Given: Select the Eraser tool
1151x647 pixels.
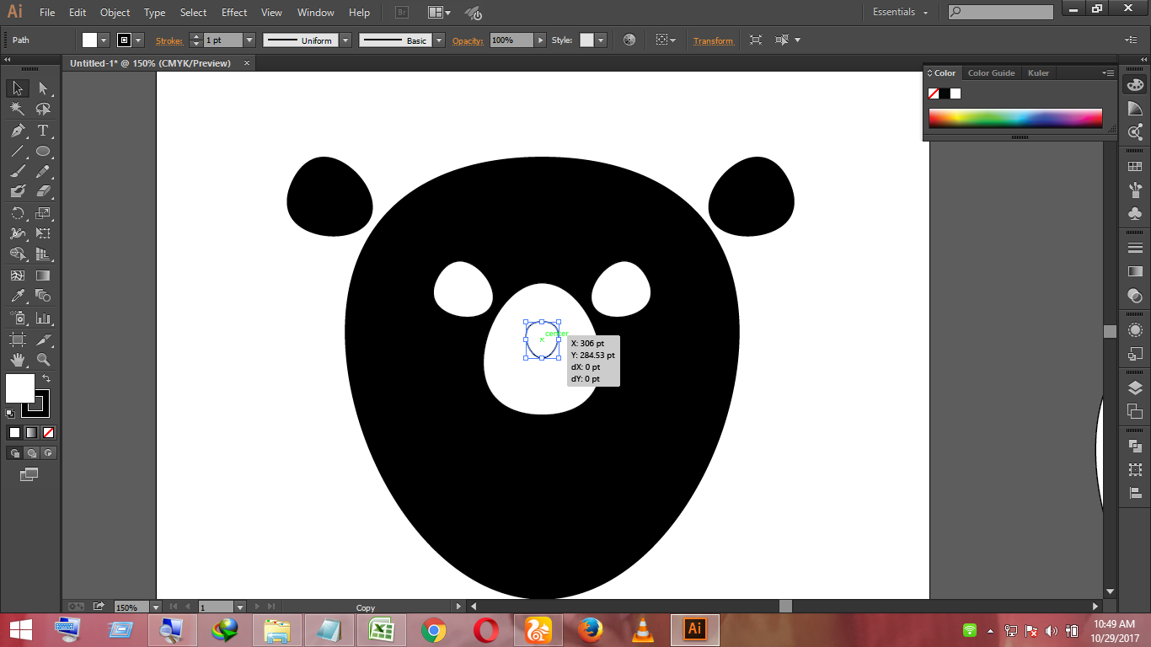Looking at the screenshot, I should click(43, 192).
